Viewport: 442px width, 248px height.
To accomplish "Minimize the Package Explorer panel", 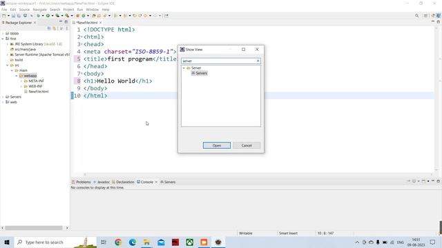I will click(60, 22).
